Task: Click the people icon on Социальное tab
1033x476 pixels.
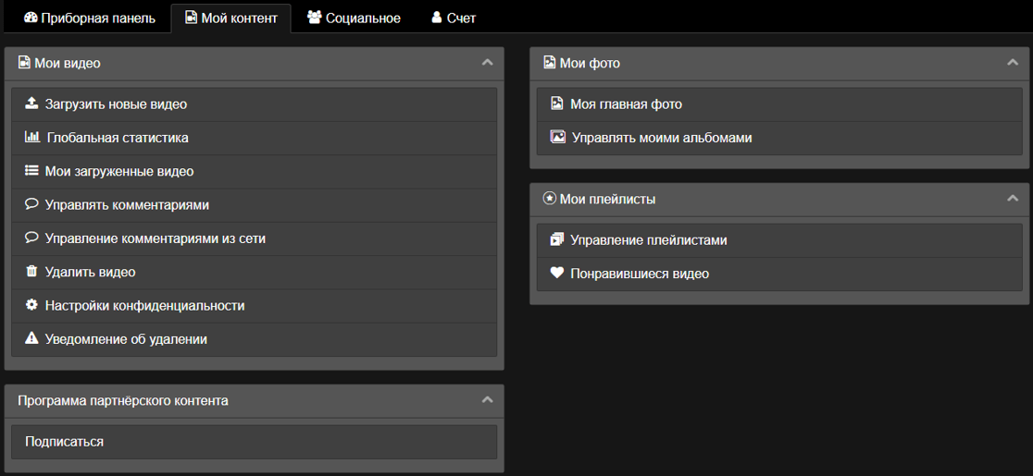Action: pyautogui.click(x=314, y=18)
